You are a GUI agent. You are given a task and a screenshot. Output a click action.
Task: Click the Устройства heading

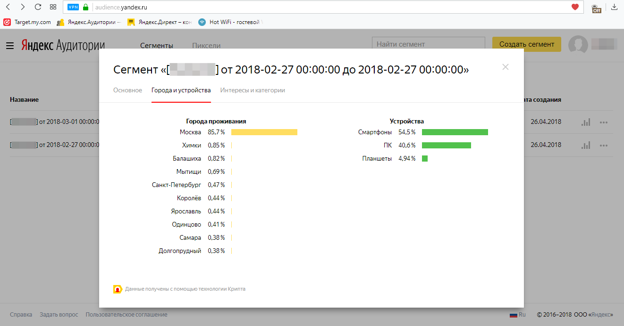tap(407, 121)
